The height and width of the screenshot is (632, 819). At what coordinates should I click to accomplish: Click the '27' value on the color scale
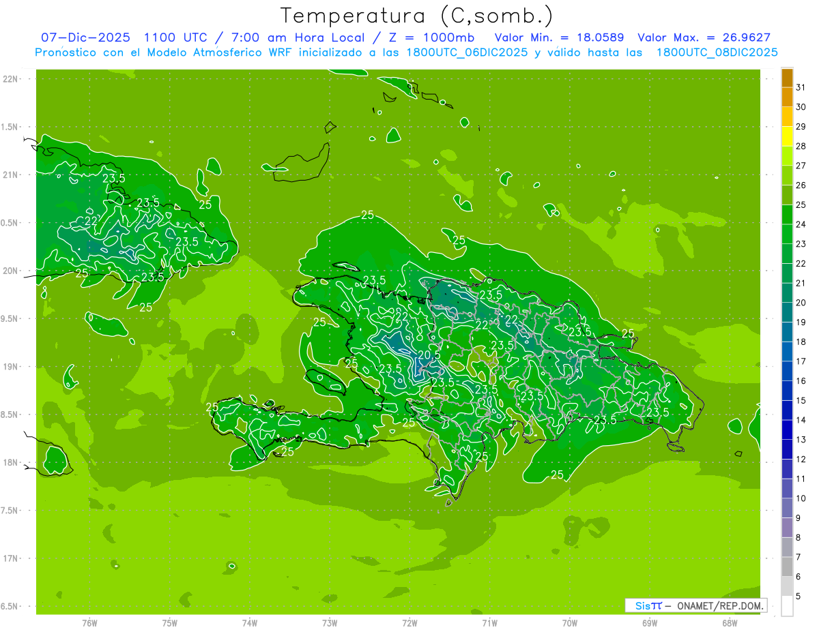pyautogui.click(x=801, y=165)
